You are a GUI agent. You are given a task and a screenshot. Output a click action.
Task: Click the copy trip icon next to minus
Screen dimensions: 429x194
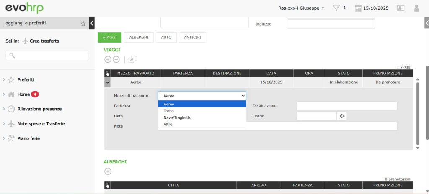(132, 60)
